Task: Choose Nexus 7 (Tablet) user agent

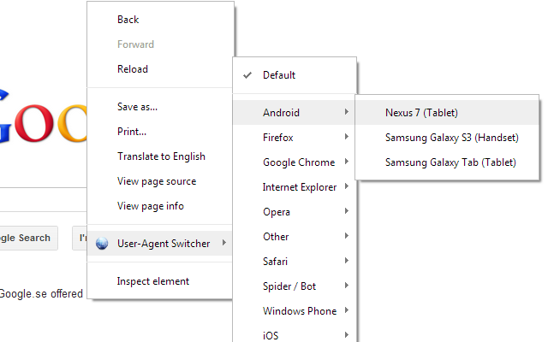Action: [x=423, y=112]
